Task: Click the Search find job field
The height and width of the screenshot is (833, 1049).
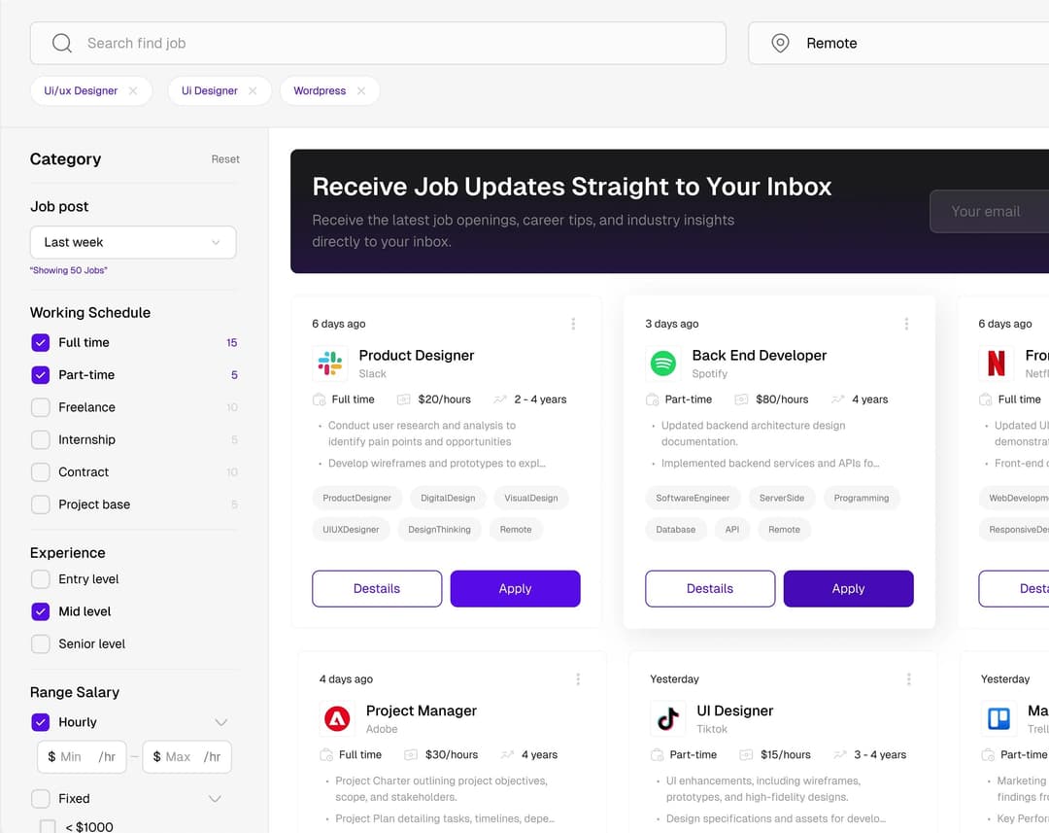Action: [378, 43]
